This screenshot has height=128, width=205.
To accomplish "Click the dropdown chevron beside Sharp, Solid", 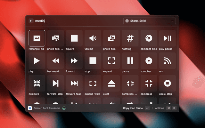I will 173,21.
